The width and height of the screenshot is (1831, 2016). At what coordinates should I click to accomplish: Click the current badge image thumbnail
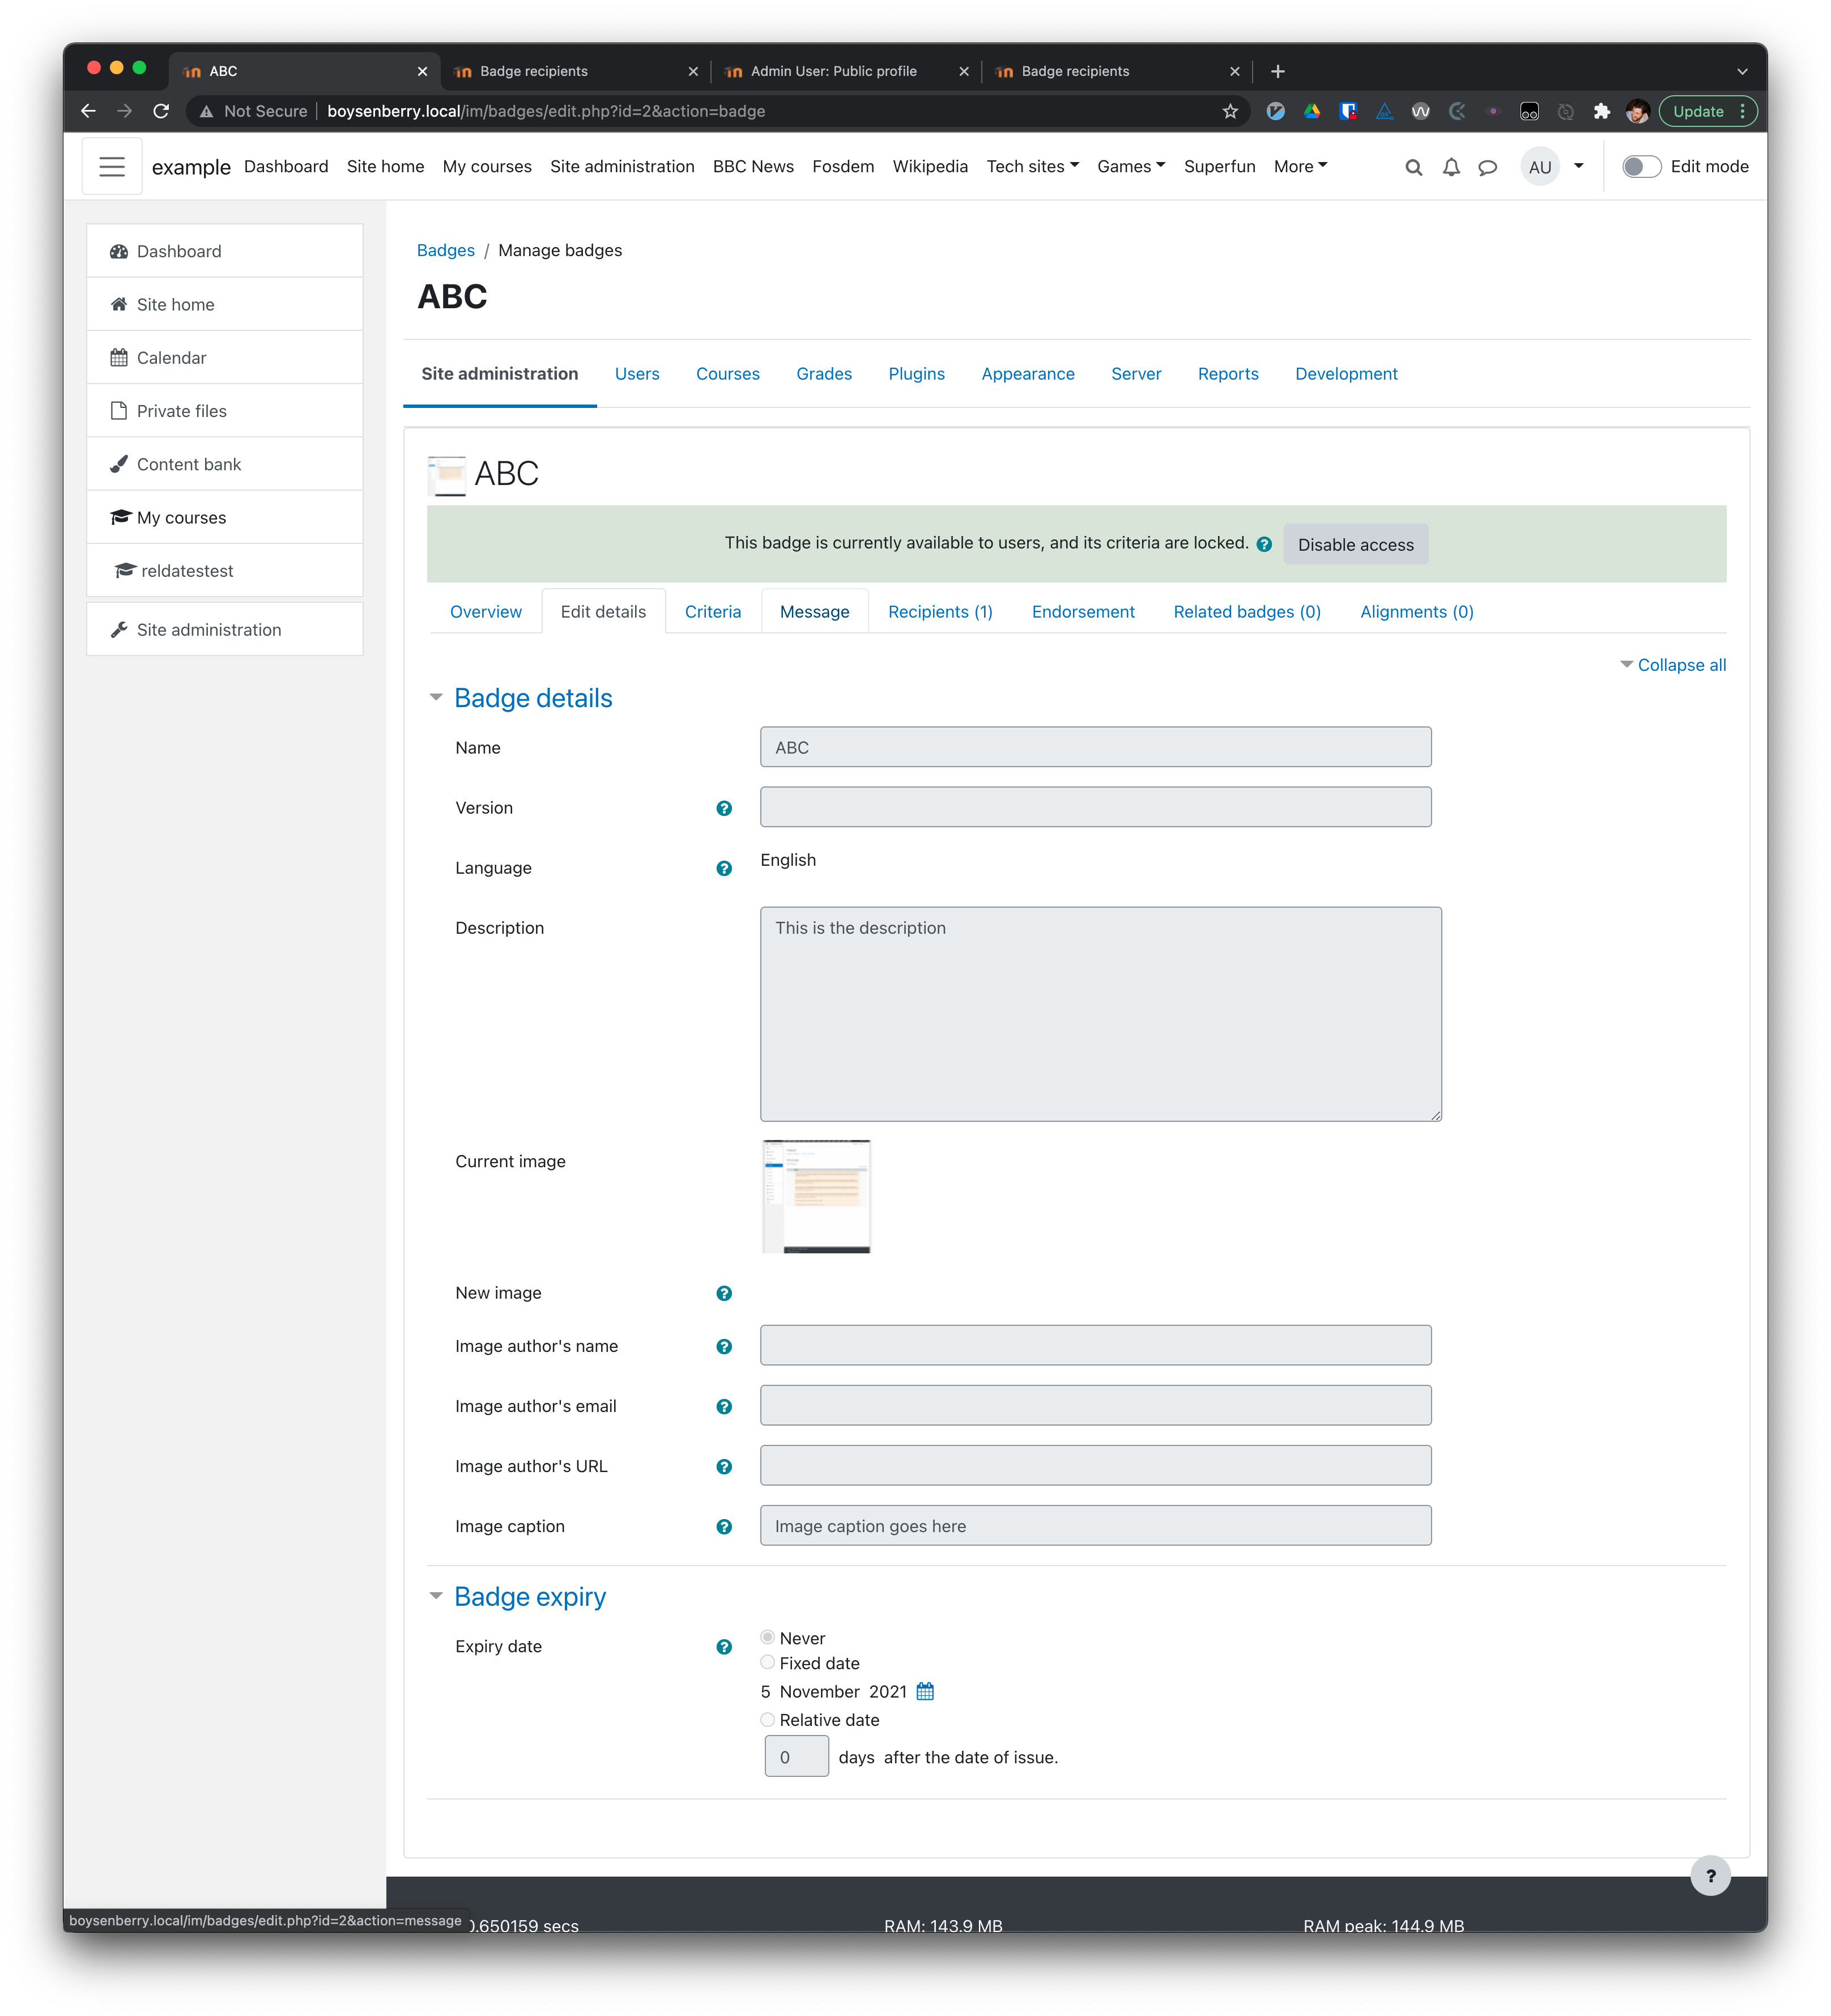point(816,1197)
